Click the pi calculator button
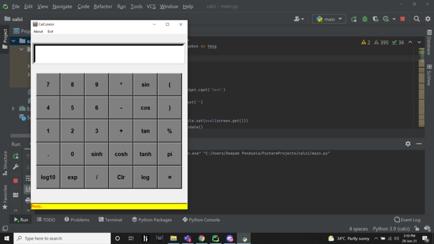The height and width of the screenshot is (244, 434). pos(170,154)
